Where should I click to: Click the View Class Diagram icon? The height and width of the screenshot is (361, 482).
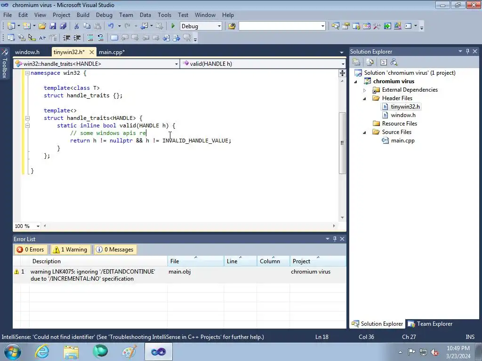pyautogui.click(x=394, y=62)
